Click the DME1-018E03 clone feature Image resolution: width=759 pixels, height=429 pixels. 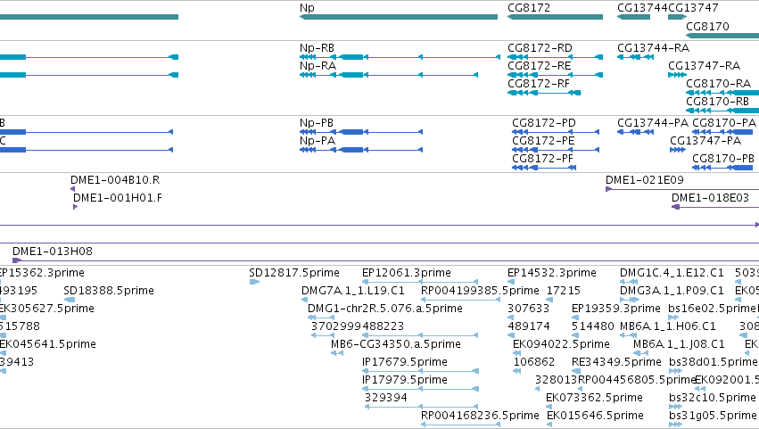pyautogui.click(x=715, y=207)
